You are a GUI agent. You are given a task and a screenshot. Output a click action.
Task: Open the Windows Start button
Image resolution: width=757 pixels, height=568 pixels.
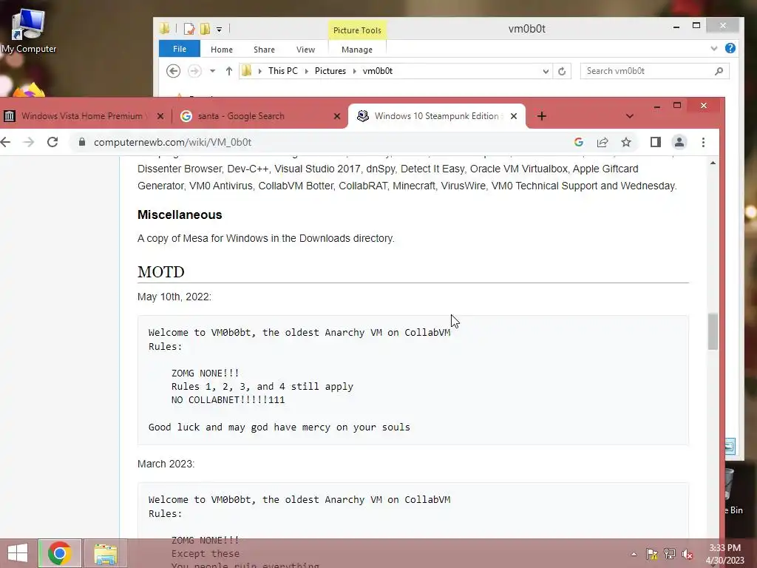pos(18,553)
